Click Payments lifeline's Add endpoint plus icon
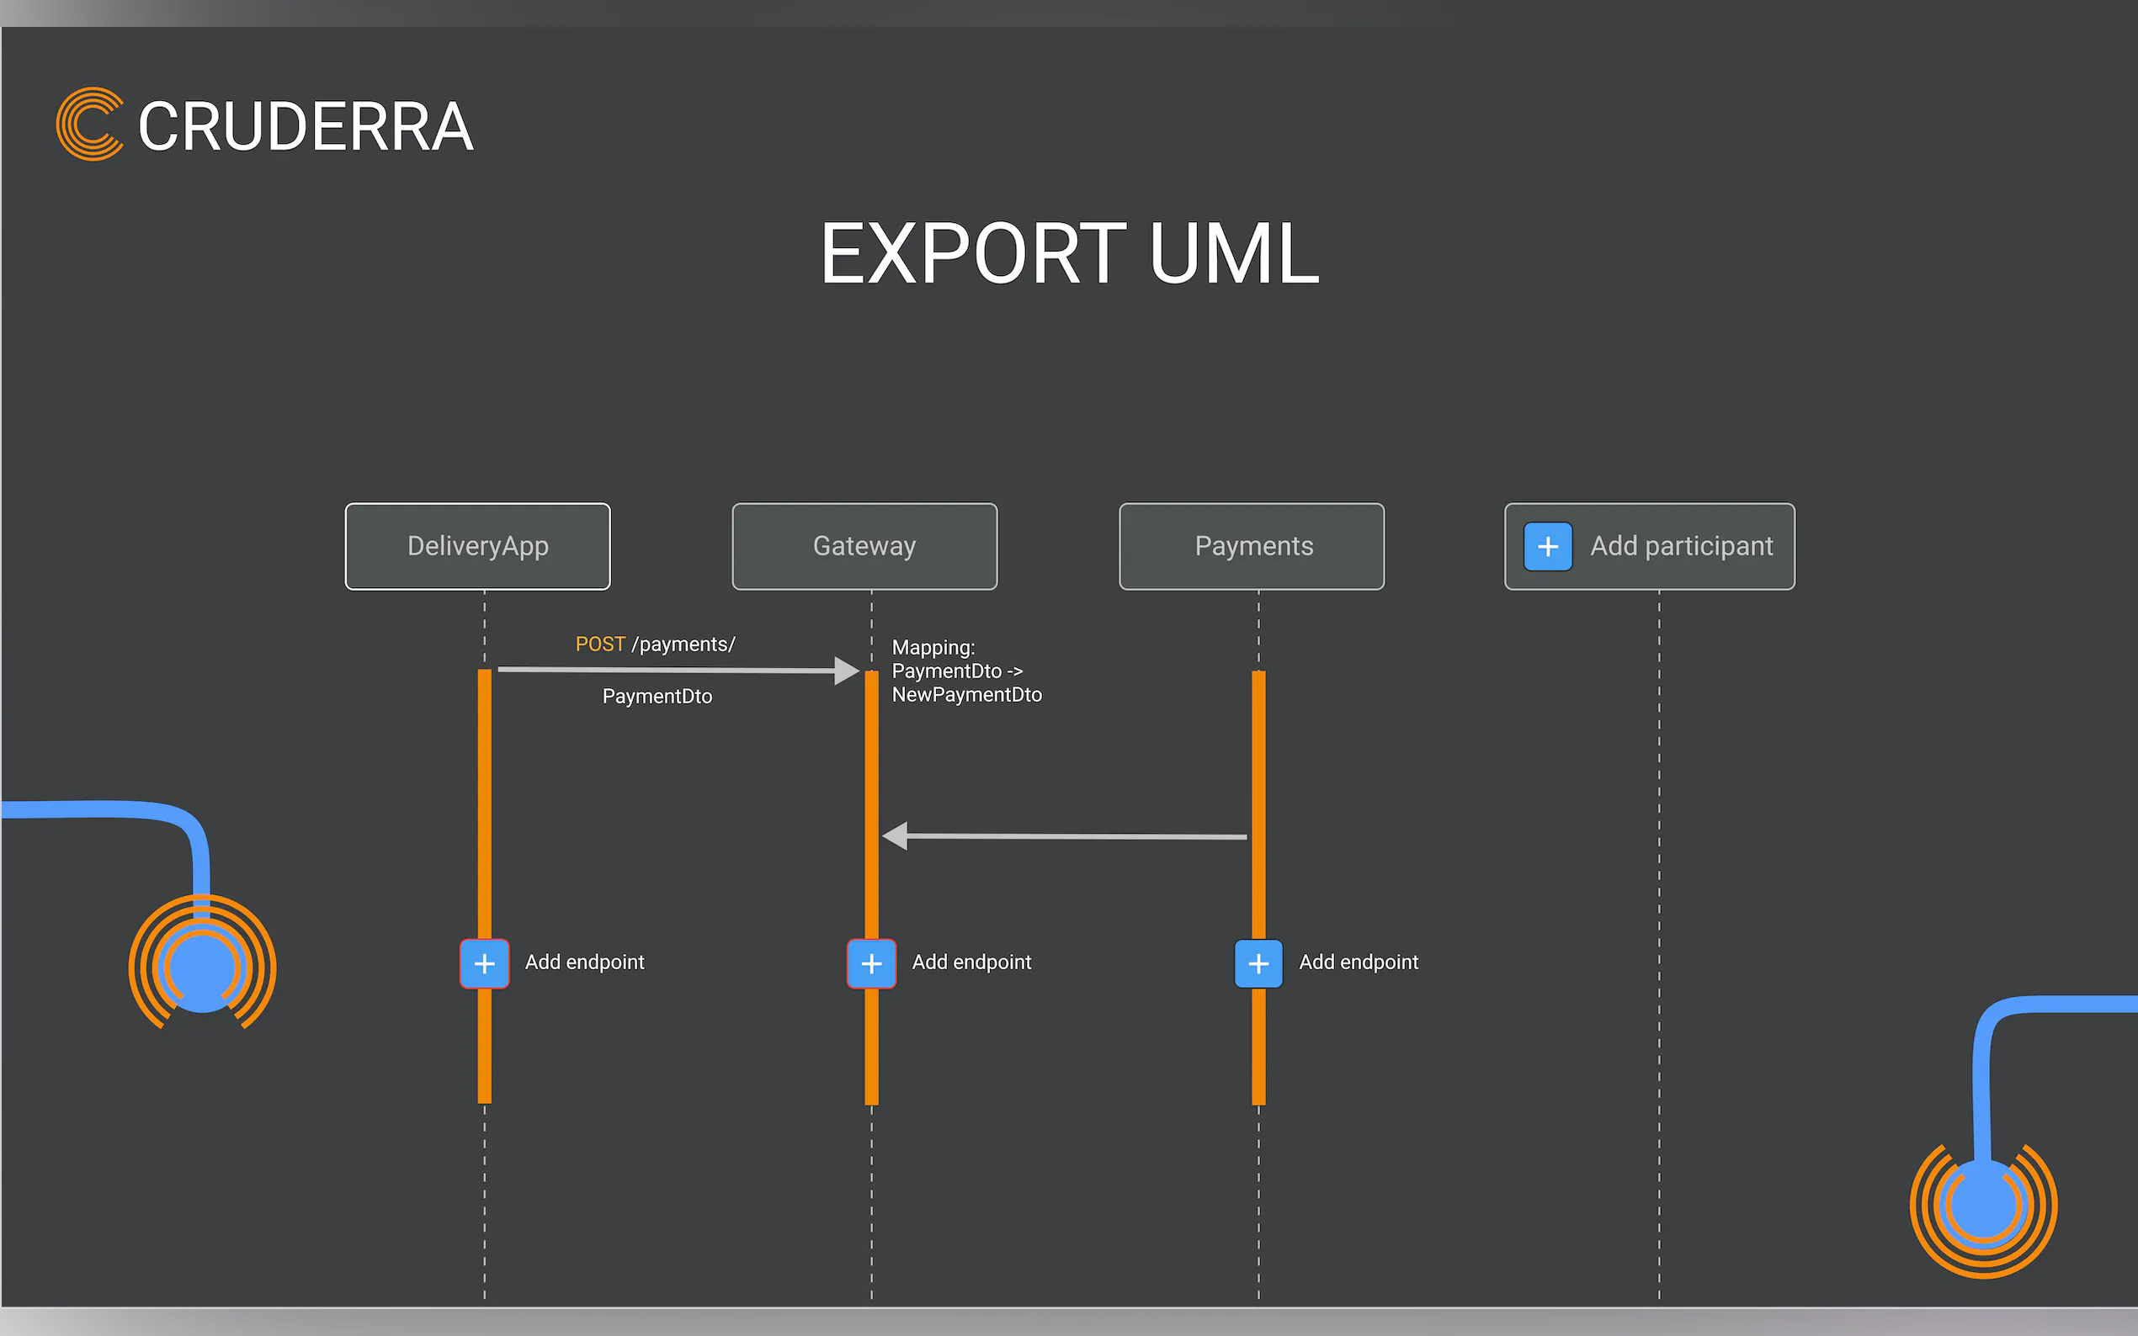This screenshot has height=1336, width=2138. point(1258,963)
